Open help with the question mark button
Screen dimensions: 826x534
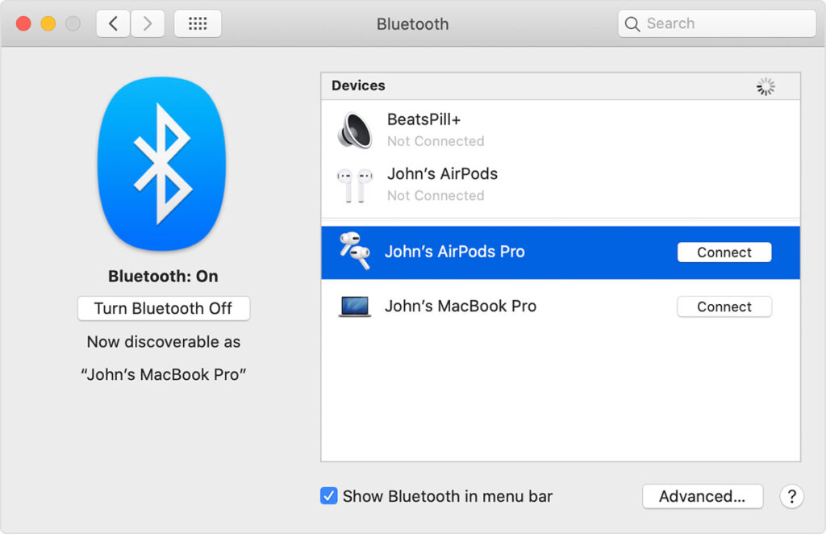(x=791, y=496)
